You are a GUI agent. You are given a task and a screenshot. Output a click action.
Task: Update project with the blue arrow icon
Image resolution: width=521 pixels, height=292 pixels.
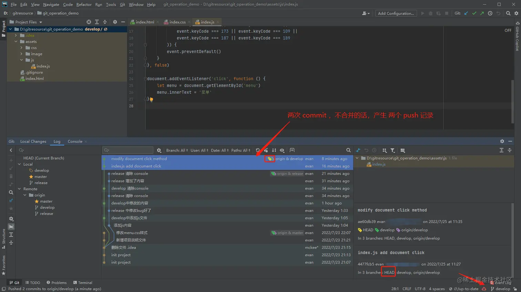point(466,13)
